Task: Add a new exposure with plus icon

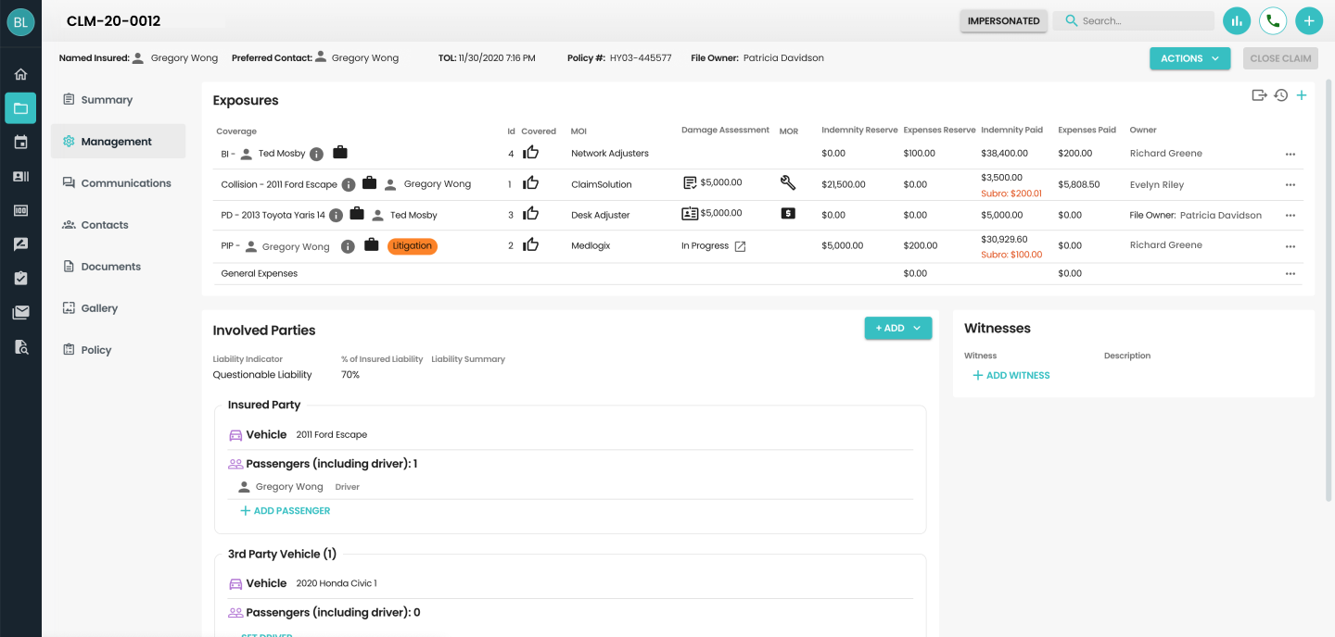Action: point(1302,95)
